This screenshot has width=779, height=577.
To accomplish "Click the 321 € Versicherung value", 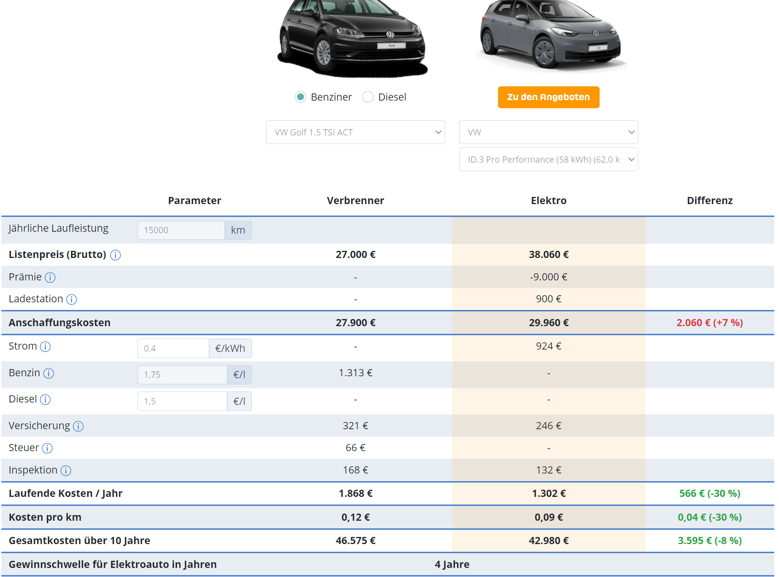I will click(x=355, y=426).
